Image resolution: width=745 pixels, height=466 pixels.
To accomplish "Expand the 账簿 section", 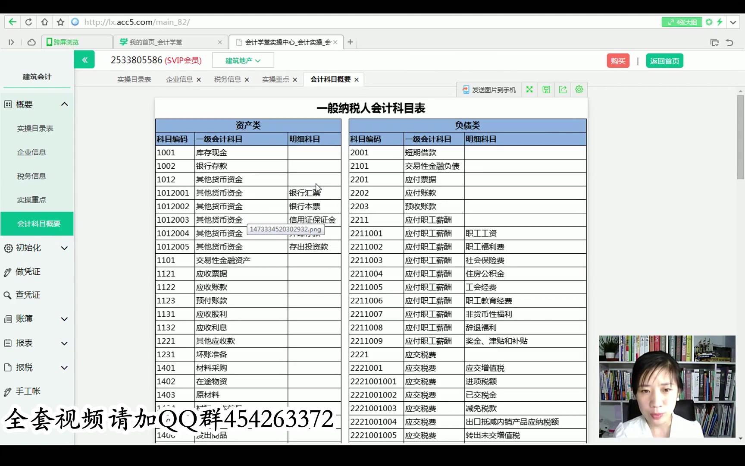I will coord(25,319).
